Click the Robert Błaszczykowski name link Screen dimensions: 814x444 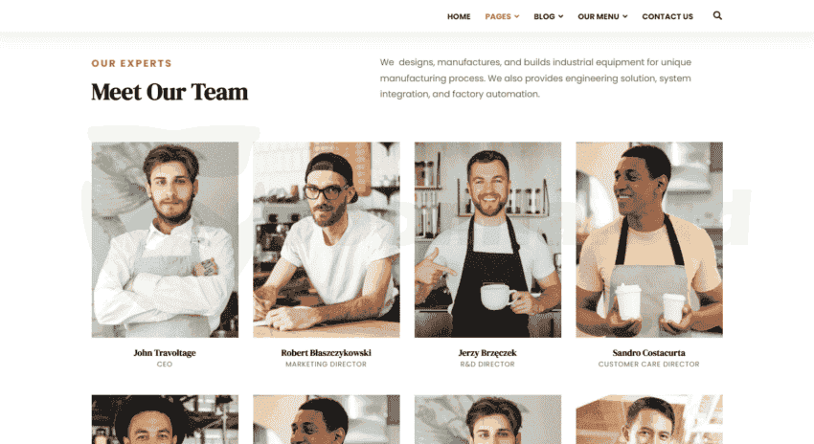[x=326, y=353]
